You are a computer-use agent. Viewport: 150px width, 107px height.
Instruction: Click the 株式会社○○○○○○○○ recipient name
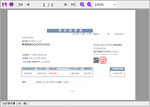[36, 45]
